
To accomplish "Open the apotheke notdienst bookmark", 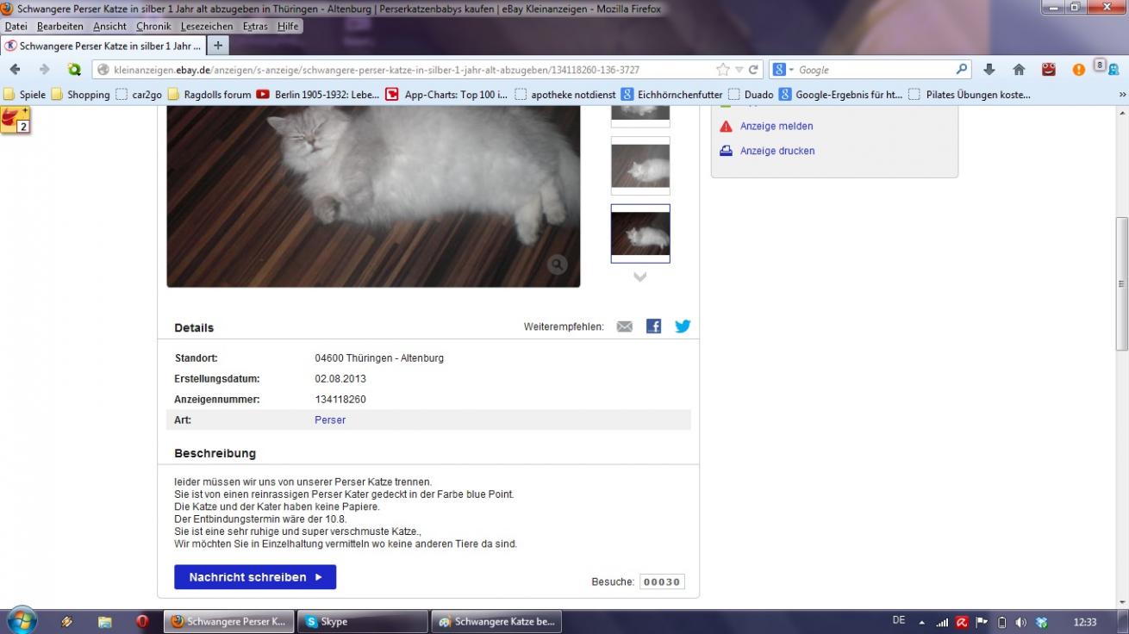I will coord(565,95).
